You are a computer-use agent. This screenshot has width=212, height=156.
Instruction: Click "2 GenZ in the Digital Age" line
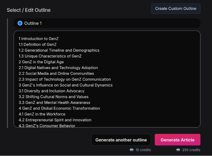41,62
